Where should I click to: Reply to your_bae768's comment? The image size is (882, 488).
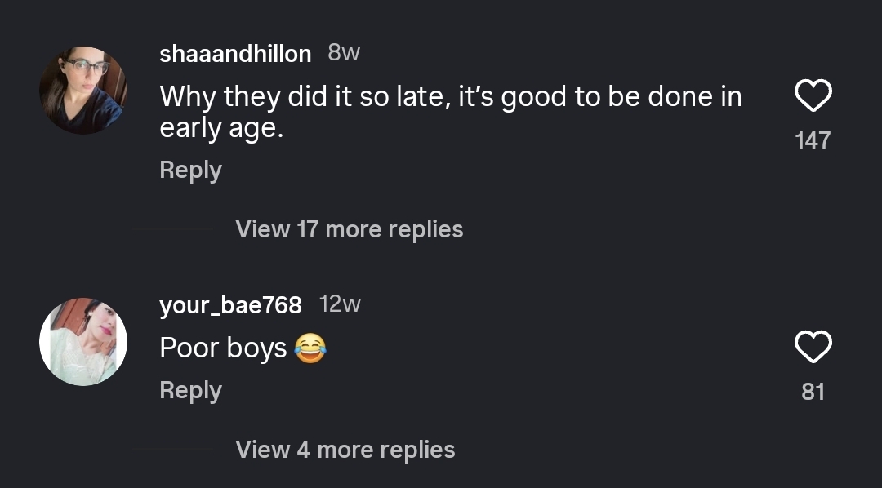(x=190, y=390)
